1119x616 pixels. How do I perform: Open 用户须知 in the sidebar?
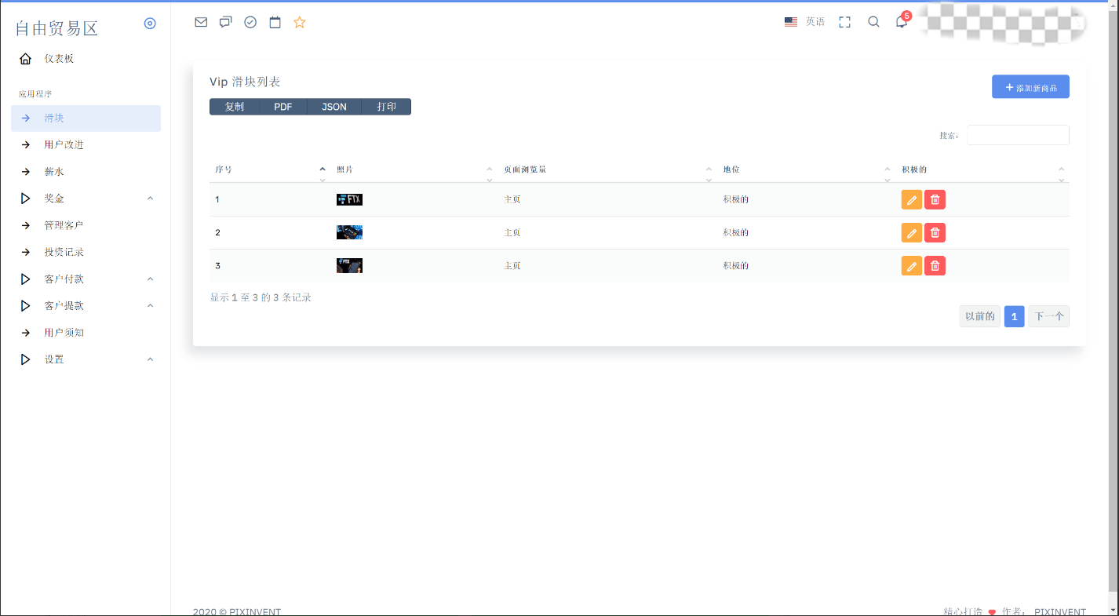pos(86,333)
